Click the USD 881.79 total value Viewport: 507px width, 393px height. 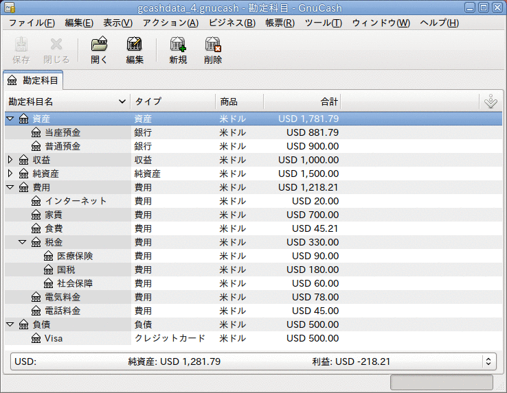pyautogui.click(x=313, y=132)
